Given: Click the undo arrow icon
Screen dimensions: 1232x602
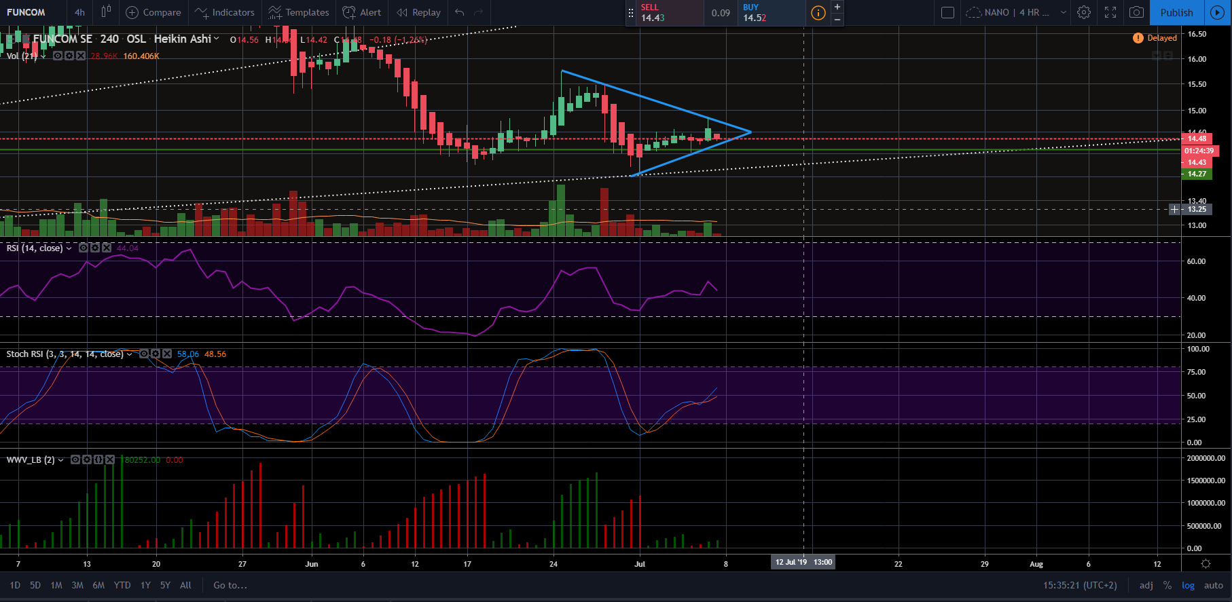Looking at the screenshot, I should 460,12.
